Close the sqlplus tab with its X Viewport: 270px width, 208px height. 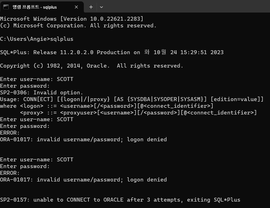coord(76,7)
